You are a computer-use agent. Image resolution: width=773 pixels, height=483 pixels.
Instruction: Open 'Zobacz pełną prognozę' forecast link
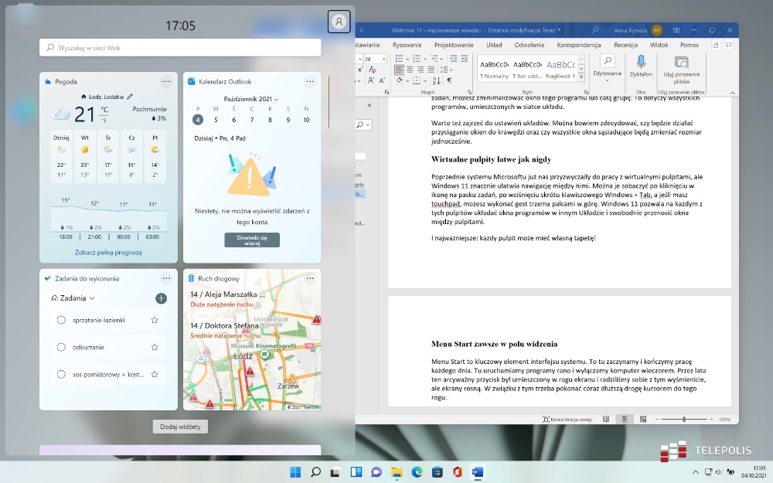pos(108,253)
